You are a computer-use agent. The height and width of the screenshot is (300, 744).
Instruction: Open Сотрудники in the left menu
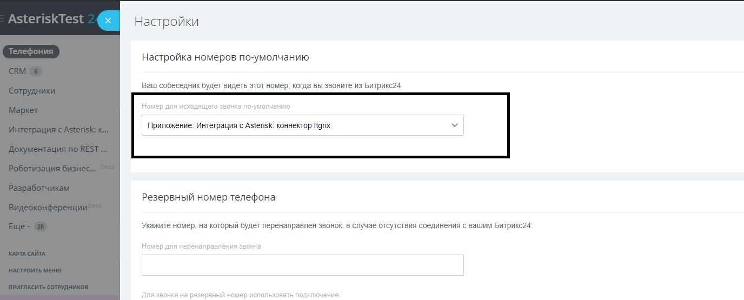coord(32,90)
